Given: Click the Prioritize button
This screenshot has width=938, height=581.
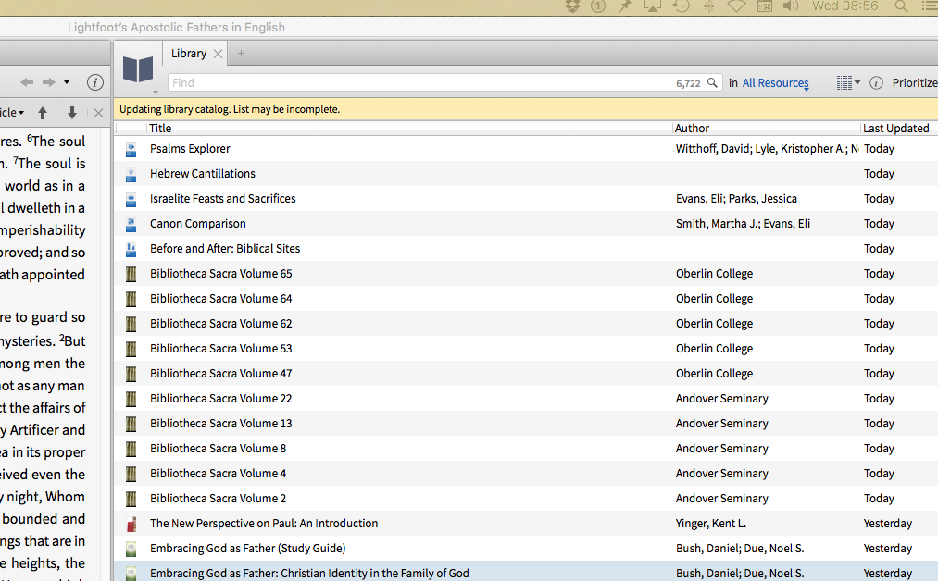Looking at the screenshot, I should [x=915, y=83].
